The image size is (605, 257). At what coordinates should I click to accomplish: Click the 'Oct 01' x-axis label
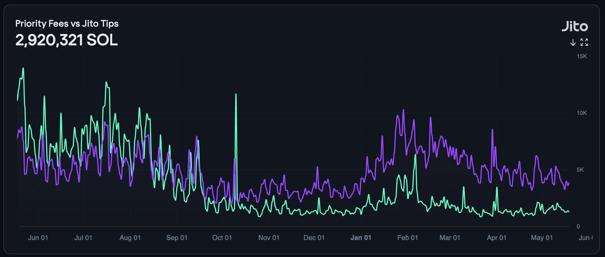click(x=222, y=238)
